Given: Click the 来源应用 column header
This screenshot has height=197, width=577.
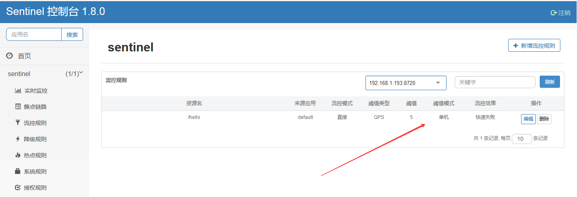Looking at the screenshot, I should [x=305, y=104].
